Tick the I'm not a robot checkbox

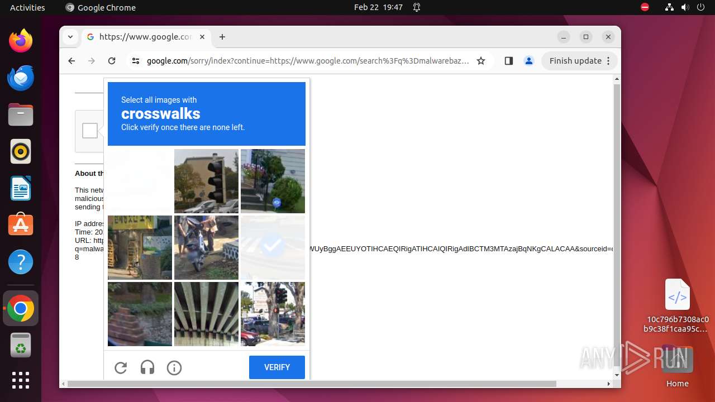[x=90, y=131]
